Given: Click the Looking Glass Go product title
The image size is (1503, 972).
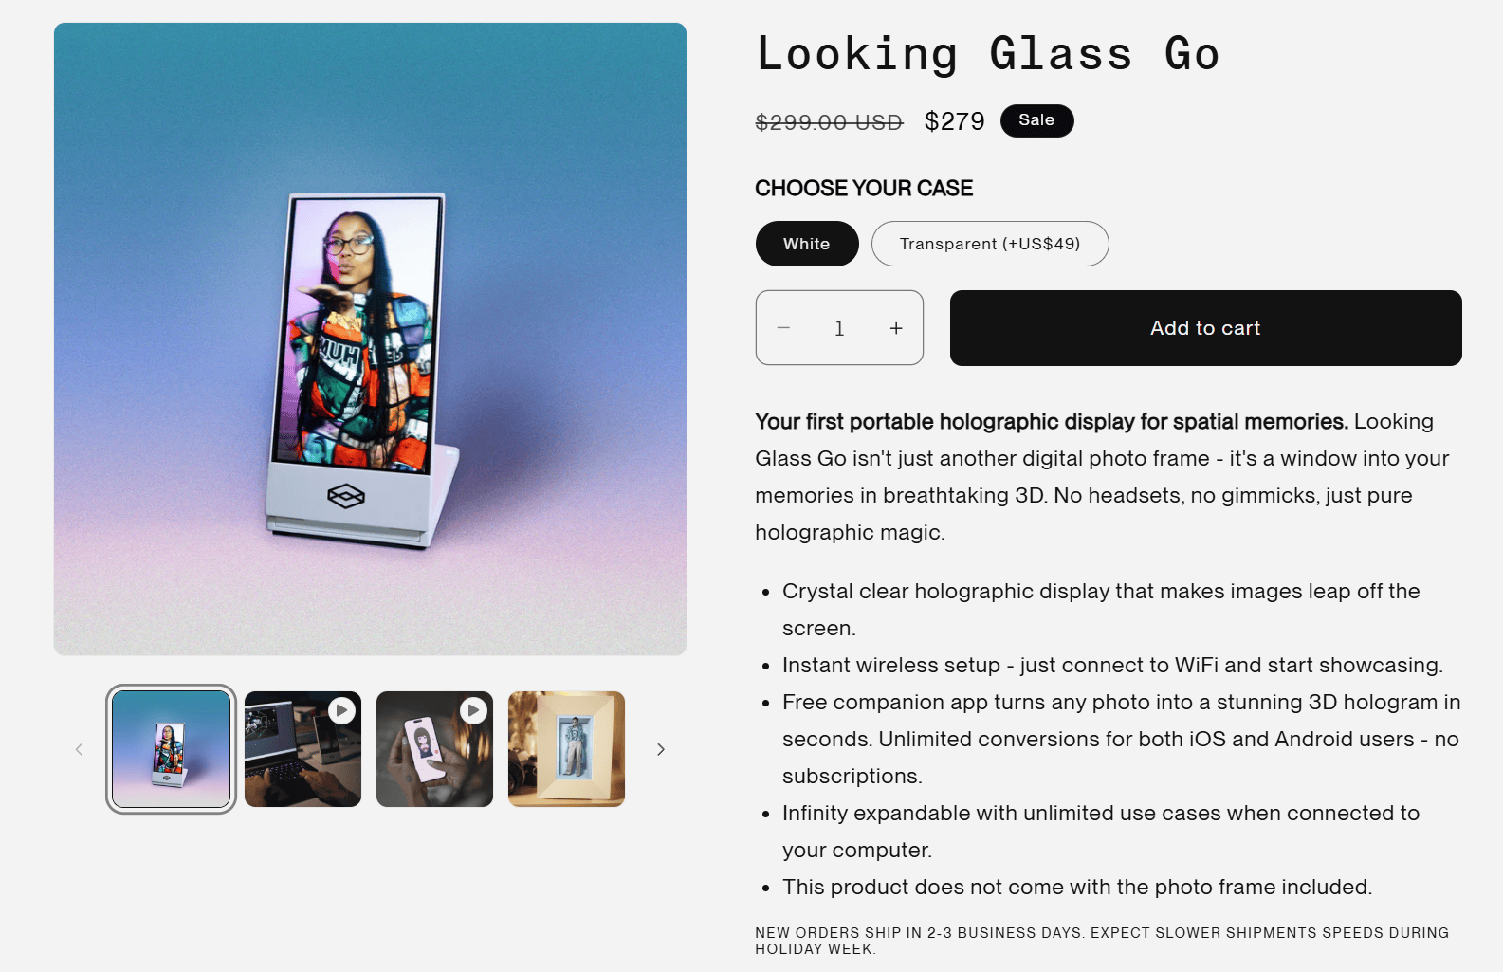Looking at the screenshot, I should 987,54.
